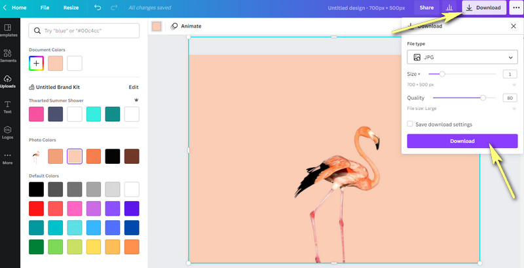524x268 pixels.
Task: Select the peach document color swatch
Action: click(56, 63)
